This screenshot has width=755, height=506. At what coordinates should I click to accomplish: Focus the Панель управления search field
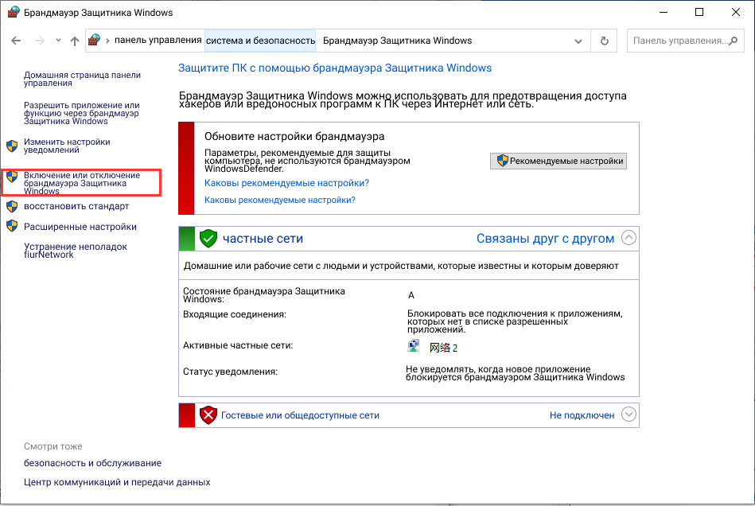pos(679,41)
